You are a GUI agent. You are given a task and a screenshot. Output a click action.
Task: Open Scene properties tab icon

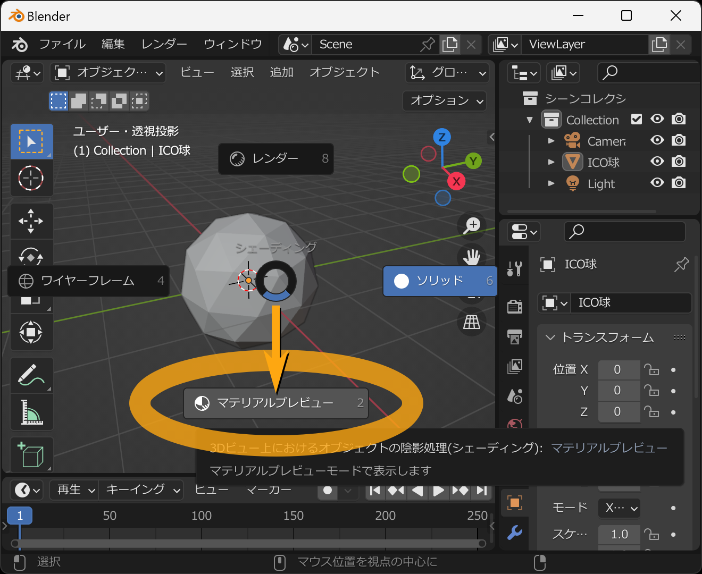pyautogui.click(x=514, y=396)
